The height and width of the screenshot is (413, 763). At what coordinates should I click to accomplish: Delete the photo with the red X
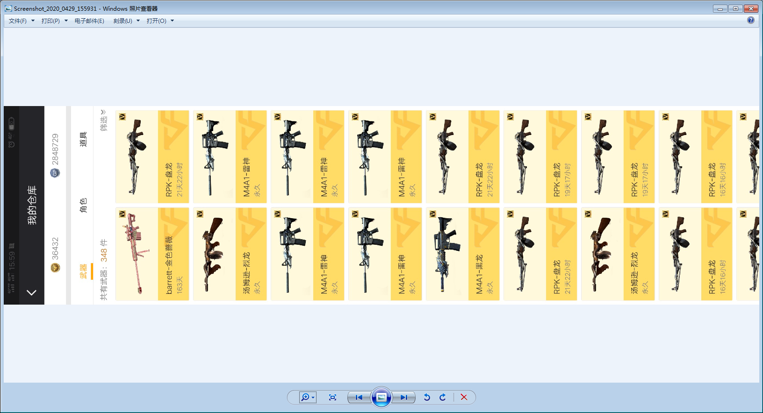(464, 397)
